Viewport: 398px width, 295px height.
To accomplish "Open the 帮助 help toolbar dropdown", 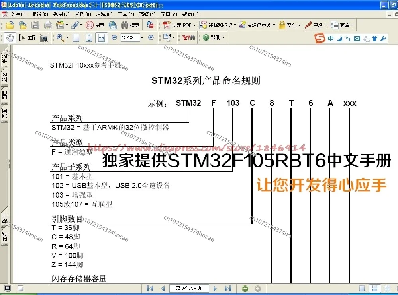I will click(x=214, y=38).
